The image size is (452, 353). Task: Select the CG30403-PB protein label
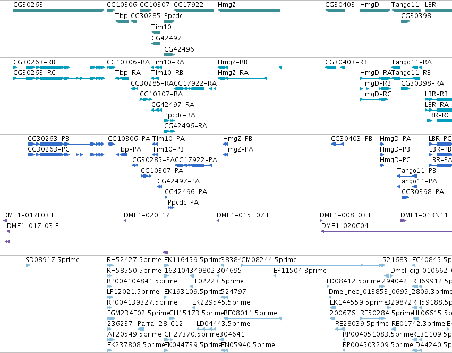click(352, 139)
